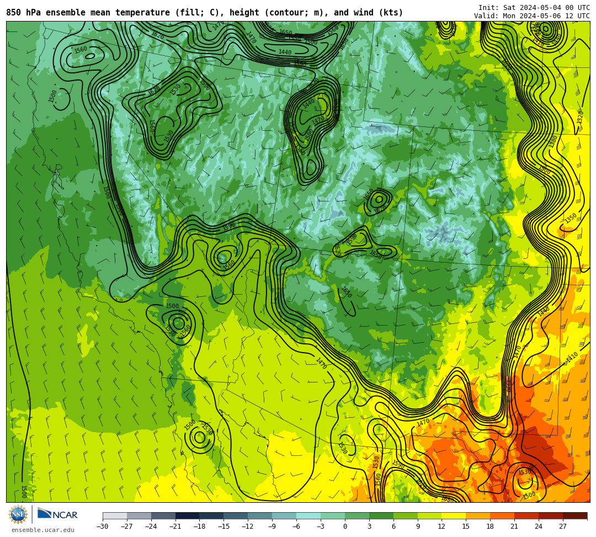
Task: Pick the dark green 3 to 6 swatch
Action: click(381, 515)
